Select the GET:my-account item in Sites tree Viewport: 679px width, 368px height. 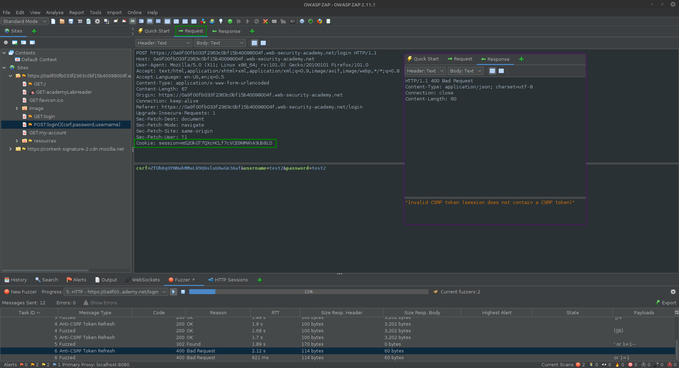tap(48, 133)
